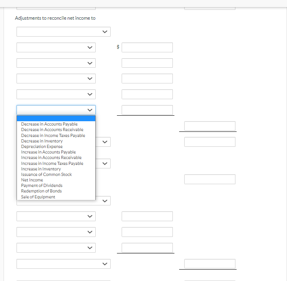Open the bottom-most wide dropdown
Image resolution: width=287 pixels, height=281 pixels.
point(63,264)
